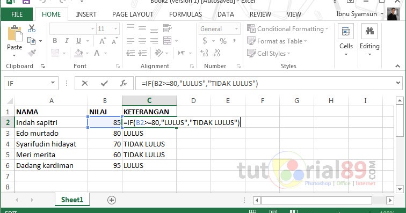Click the Comma Style icon

click(x=234, y=41)
